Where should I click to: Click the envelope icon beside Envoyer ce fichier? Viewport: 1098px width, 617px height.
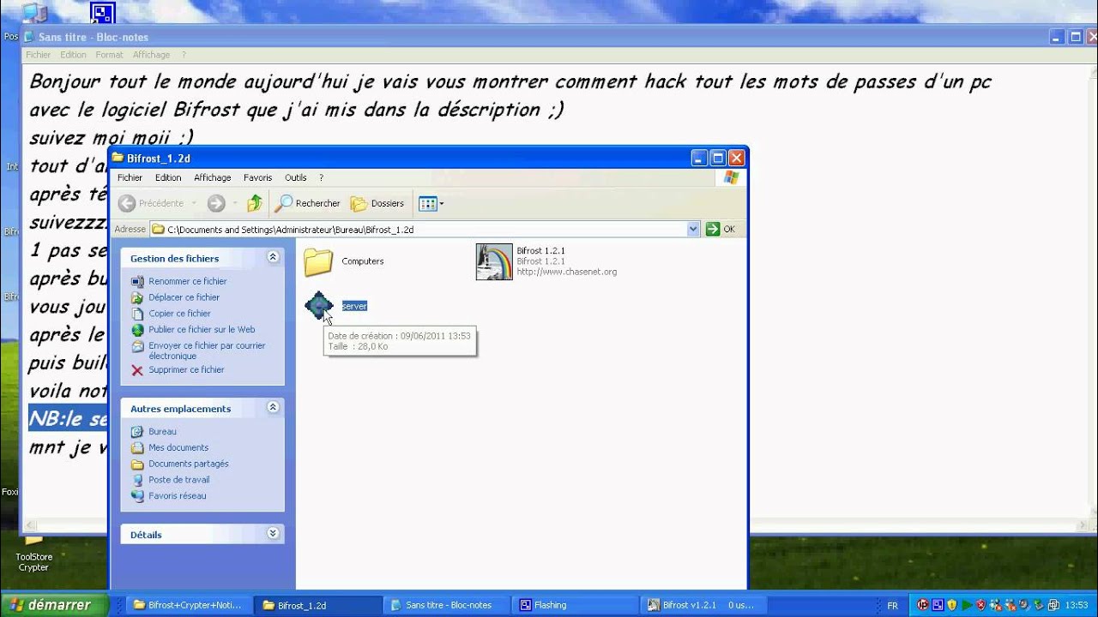(x=137, y=346)
